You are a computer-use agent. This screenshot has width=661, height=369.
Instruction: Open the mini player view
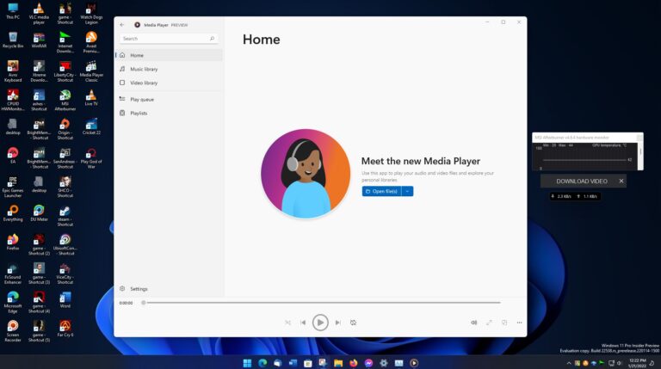(504, 323)
